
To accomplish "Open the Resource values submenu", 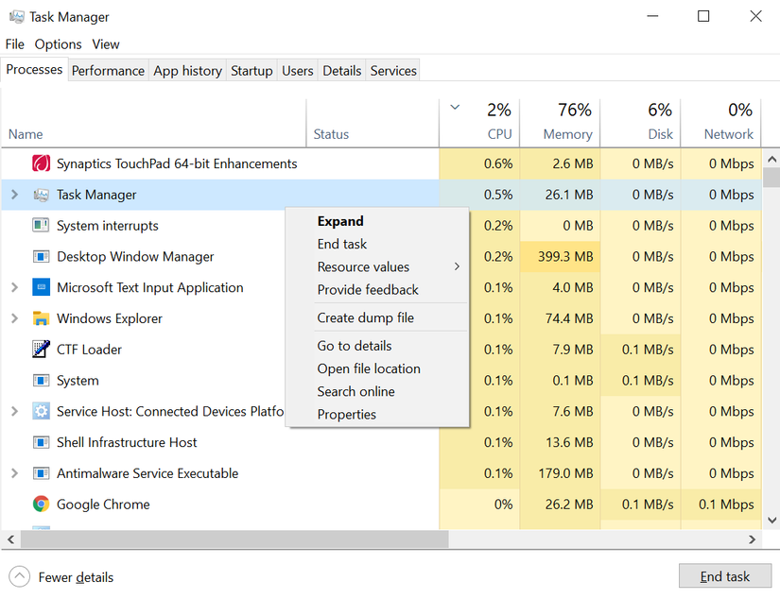I will (363, 266).
